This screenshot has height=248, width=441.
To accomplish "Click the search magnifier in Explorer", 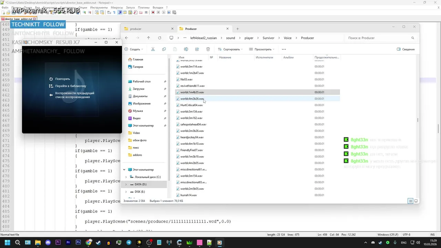I will (413, 38).
